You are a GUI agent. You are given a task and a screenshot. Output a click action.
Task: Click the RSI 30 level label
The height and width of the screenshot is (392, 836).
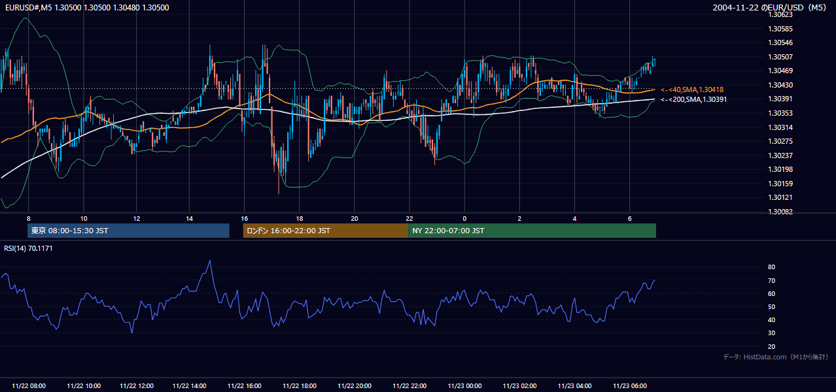pyautogui.click(x=771, y=333)
